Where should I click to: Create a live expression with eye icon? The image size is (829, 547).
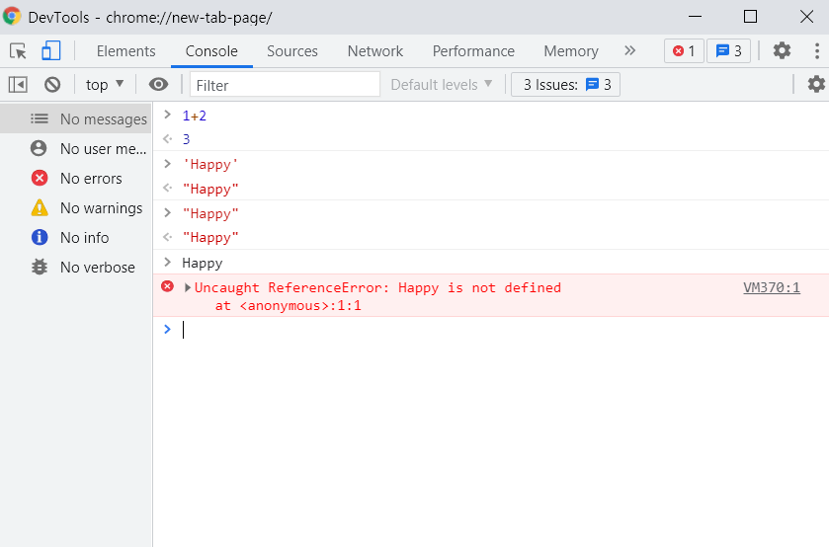pos(158,85)
